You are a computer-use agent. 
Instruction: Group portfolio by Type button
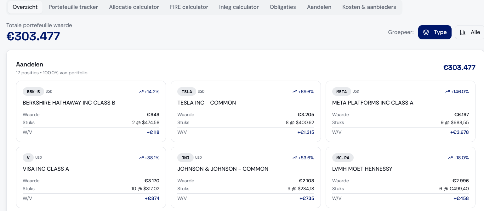pos(435,32)
